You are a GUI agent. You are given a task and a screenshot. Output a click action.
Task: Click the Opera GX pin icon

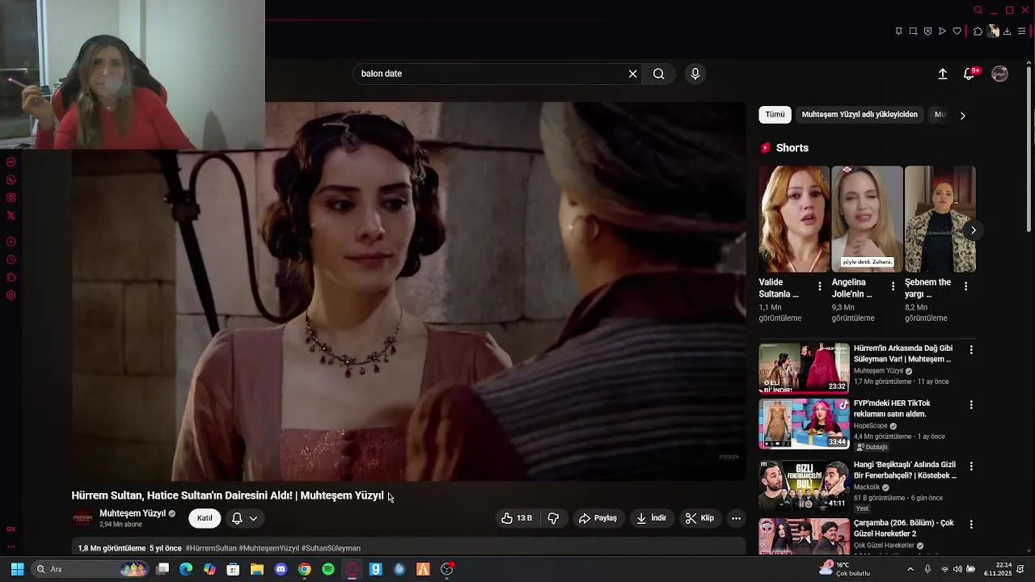[898, 32]
